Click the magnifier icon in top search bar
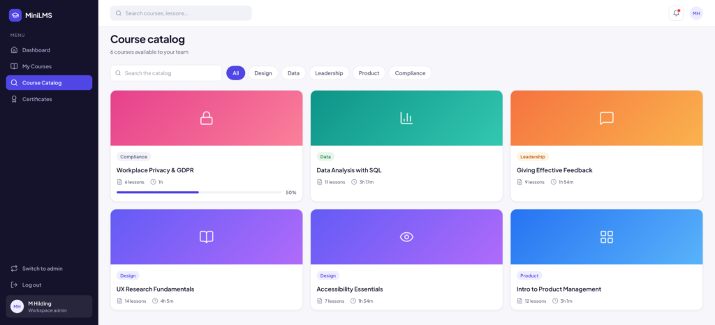The width and height of the screenshot is (715, 325). (119, 13)
